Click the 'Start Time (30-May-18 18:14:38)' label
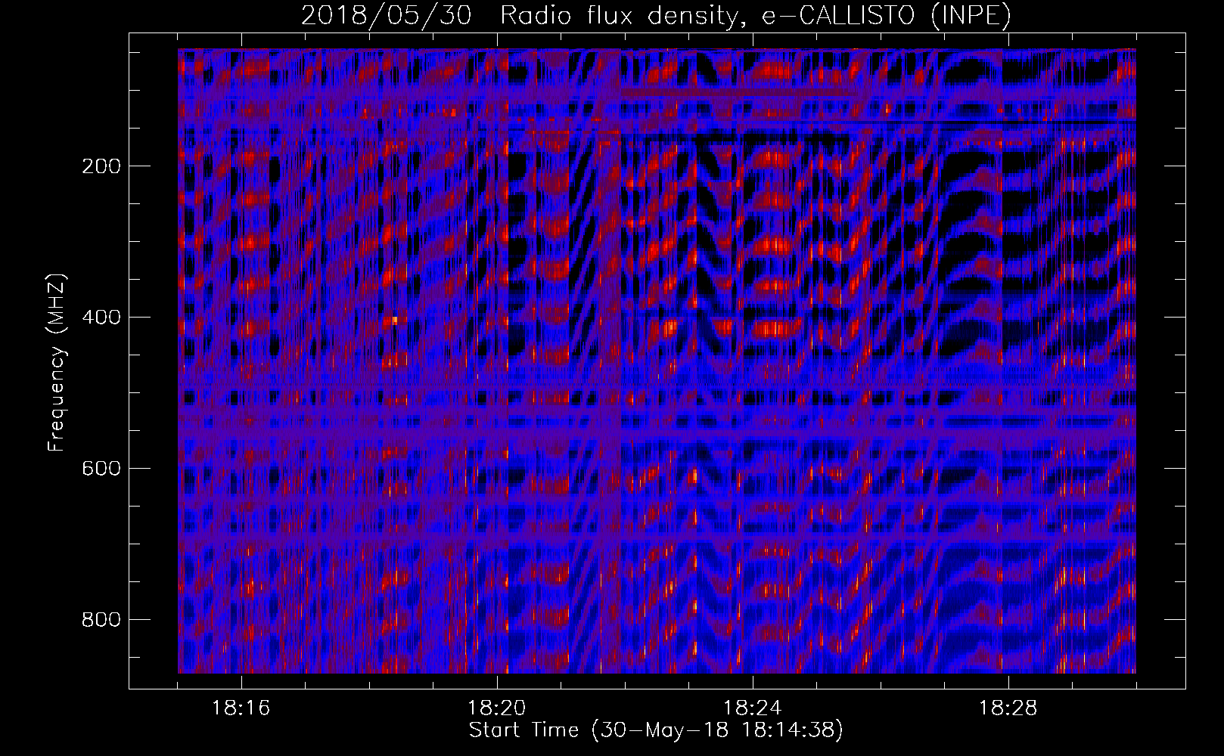The width and height of the screenshot is (1224, 756). (x=656, y=730)
